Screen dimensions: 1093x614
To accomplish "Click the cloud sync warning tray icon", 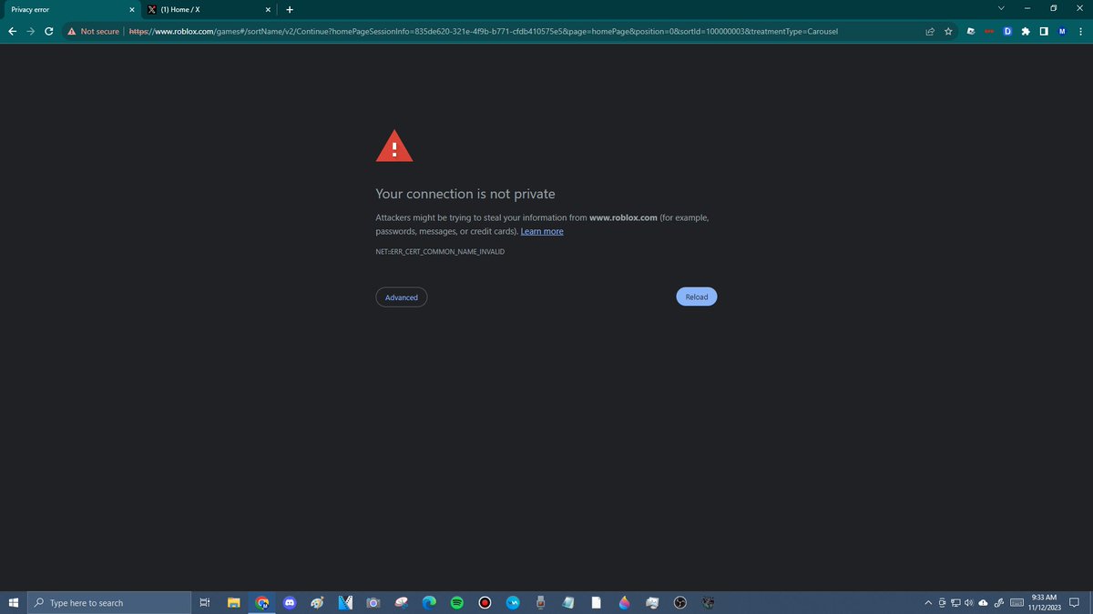I will (983, 602).
